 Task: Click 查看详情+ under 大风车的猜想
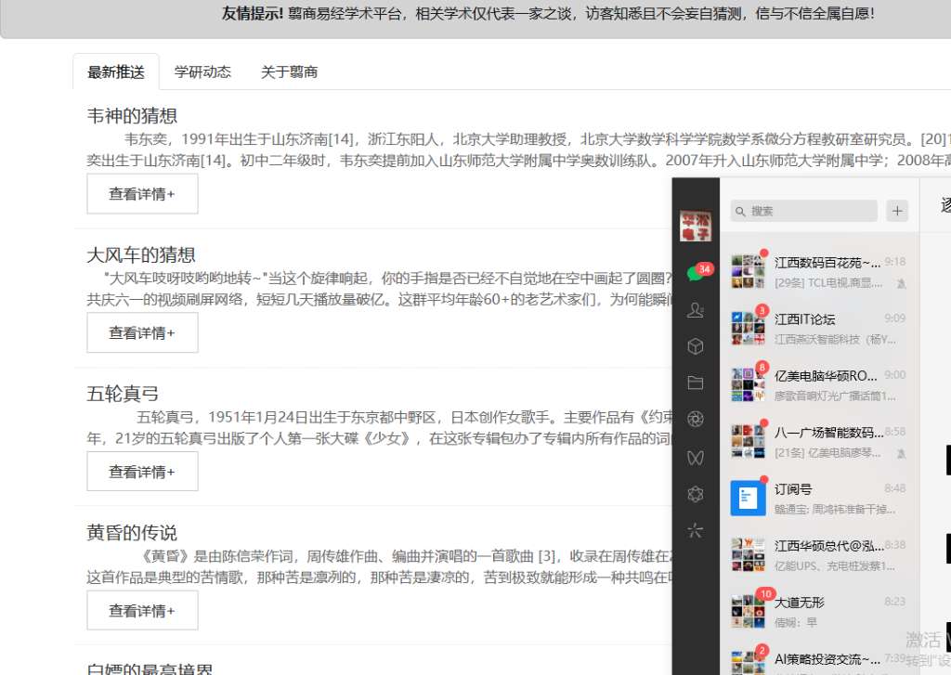(142, 333)
